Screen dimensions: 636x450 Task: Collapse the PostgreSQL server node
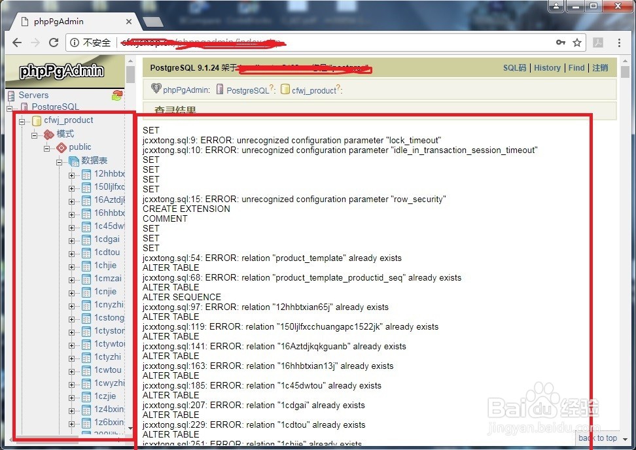tap(10, 108)
